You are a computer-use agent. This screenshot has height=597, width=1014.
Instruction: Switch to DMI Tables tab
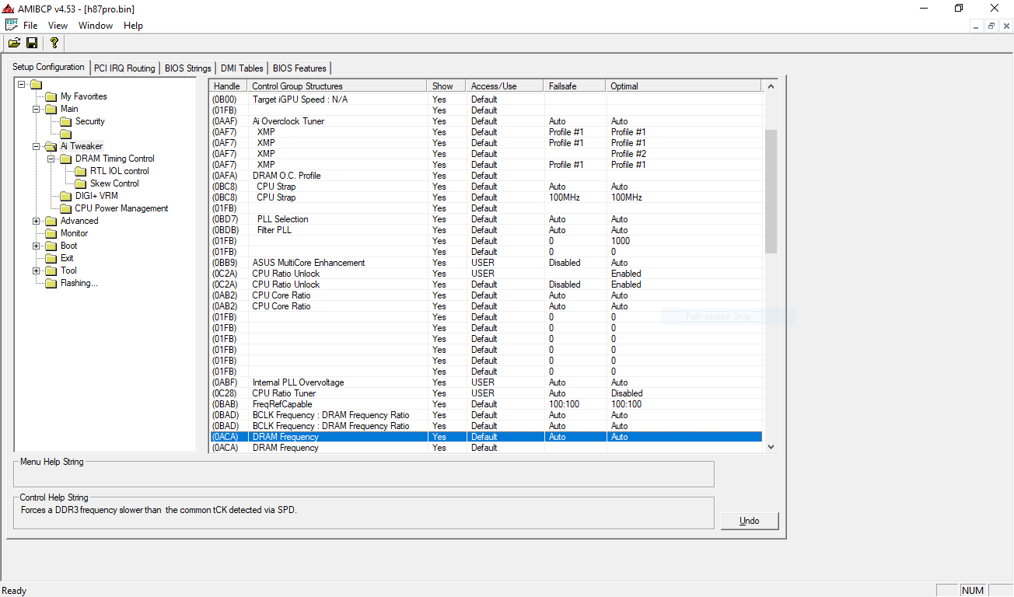[x=241, y=68]
